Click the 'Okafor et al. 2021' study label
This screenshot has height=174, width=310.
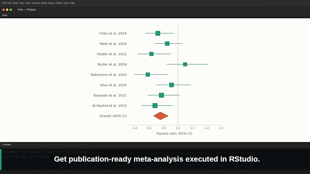coord(112,54)
